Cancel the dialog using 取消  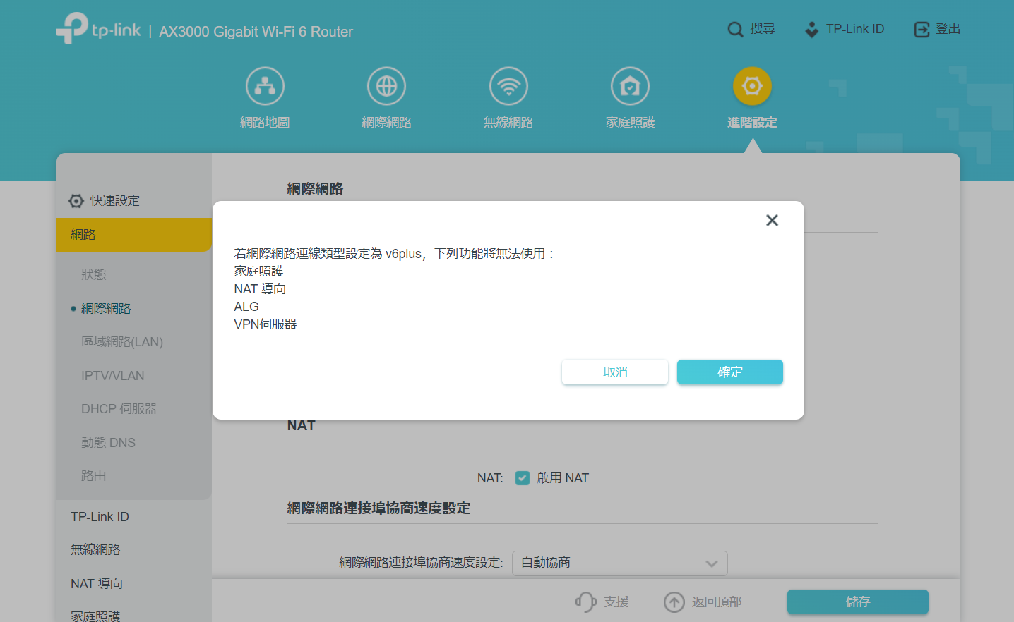(614, 372)
